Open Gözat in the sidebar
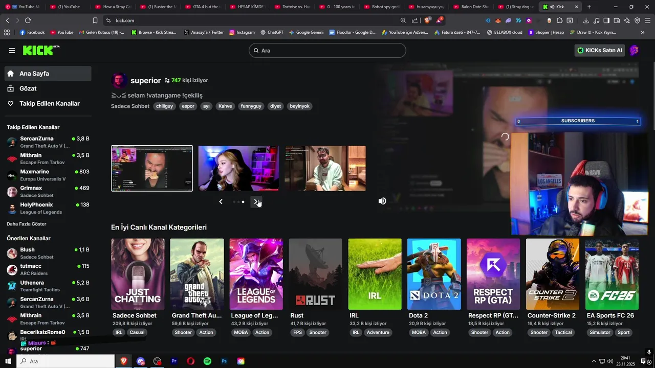 (x=48, y=88)
